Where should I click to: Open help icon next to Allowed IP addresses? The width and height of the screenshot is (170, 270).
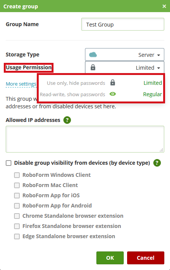pyautogui.click(x=67, y=120)
